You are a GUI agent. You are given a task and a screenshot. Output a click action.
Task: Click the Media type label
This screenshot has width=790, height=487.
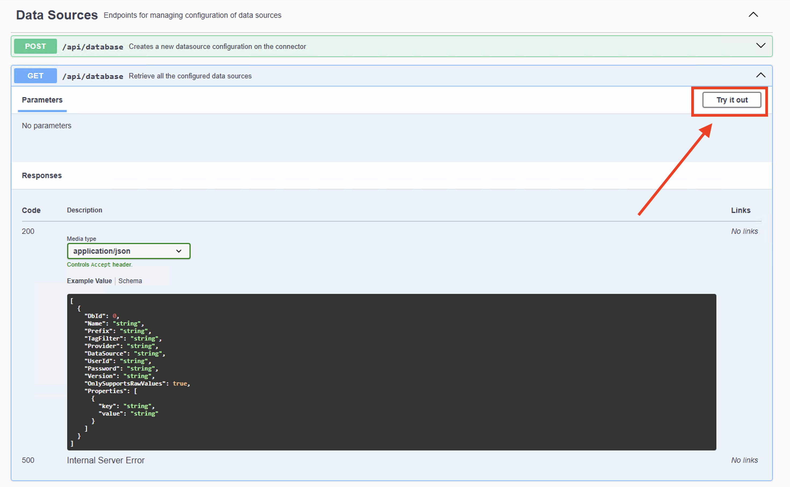coord(82,239)
